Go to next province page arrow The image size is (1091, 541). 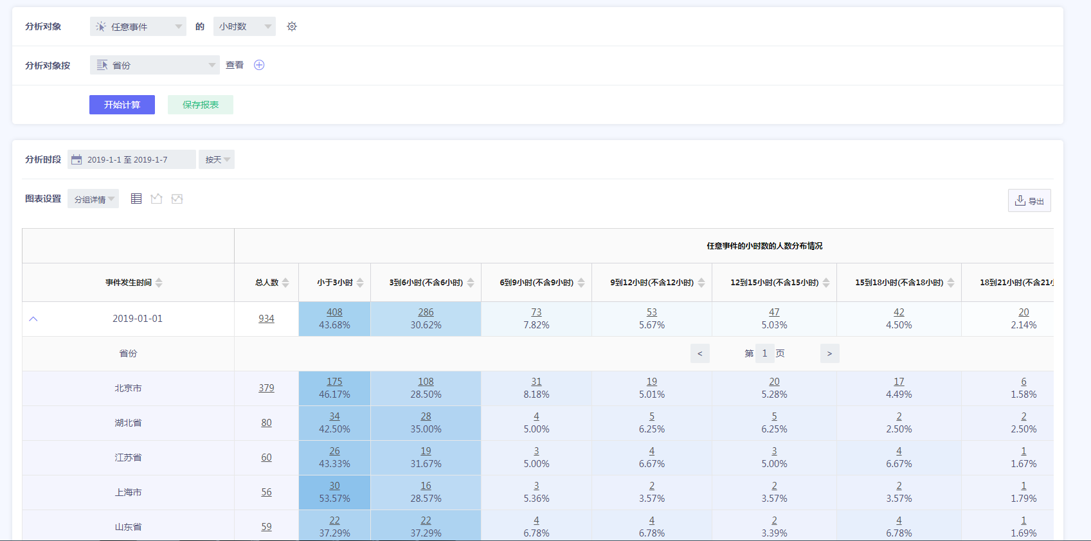829,353
